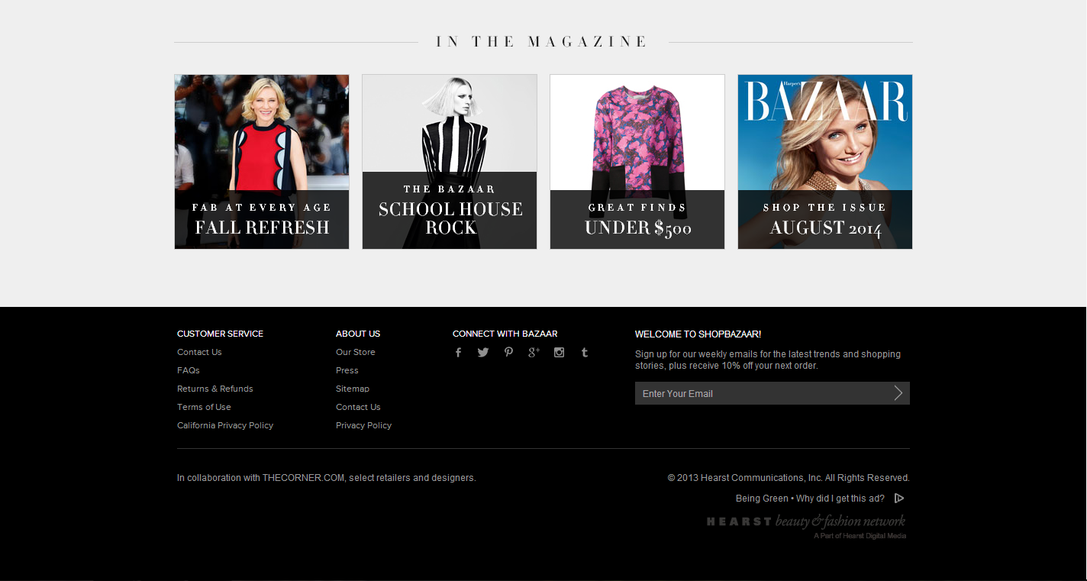
Task: Click the 2013 Hearst Communications copyright text
Action: [x=789, y=478]
